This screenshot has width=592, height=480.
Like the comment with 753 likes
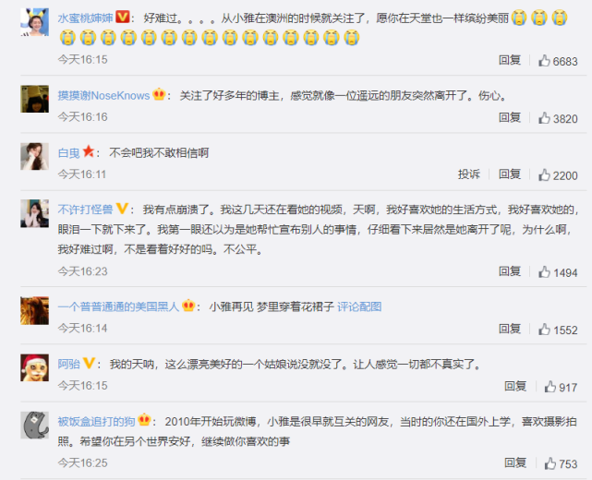tap(550, 463)
